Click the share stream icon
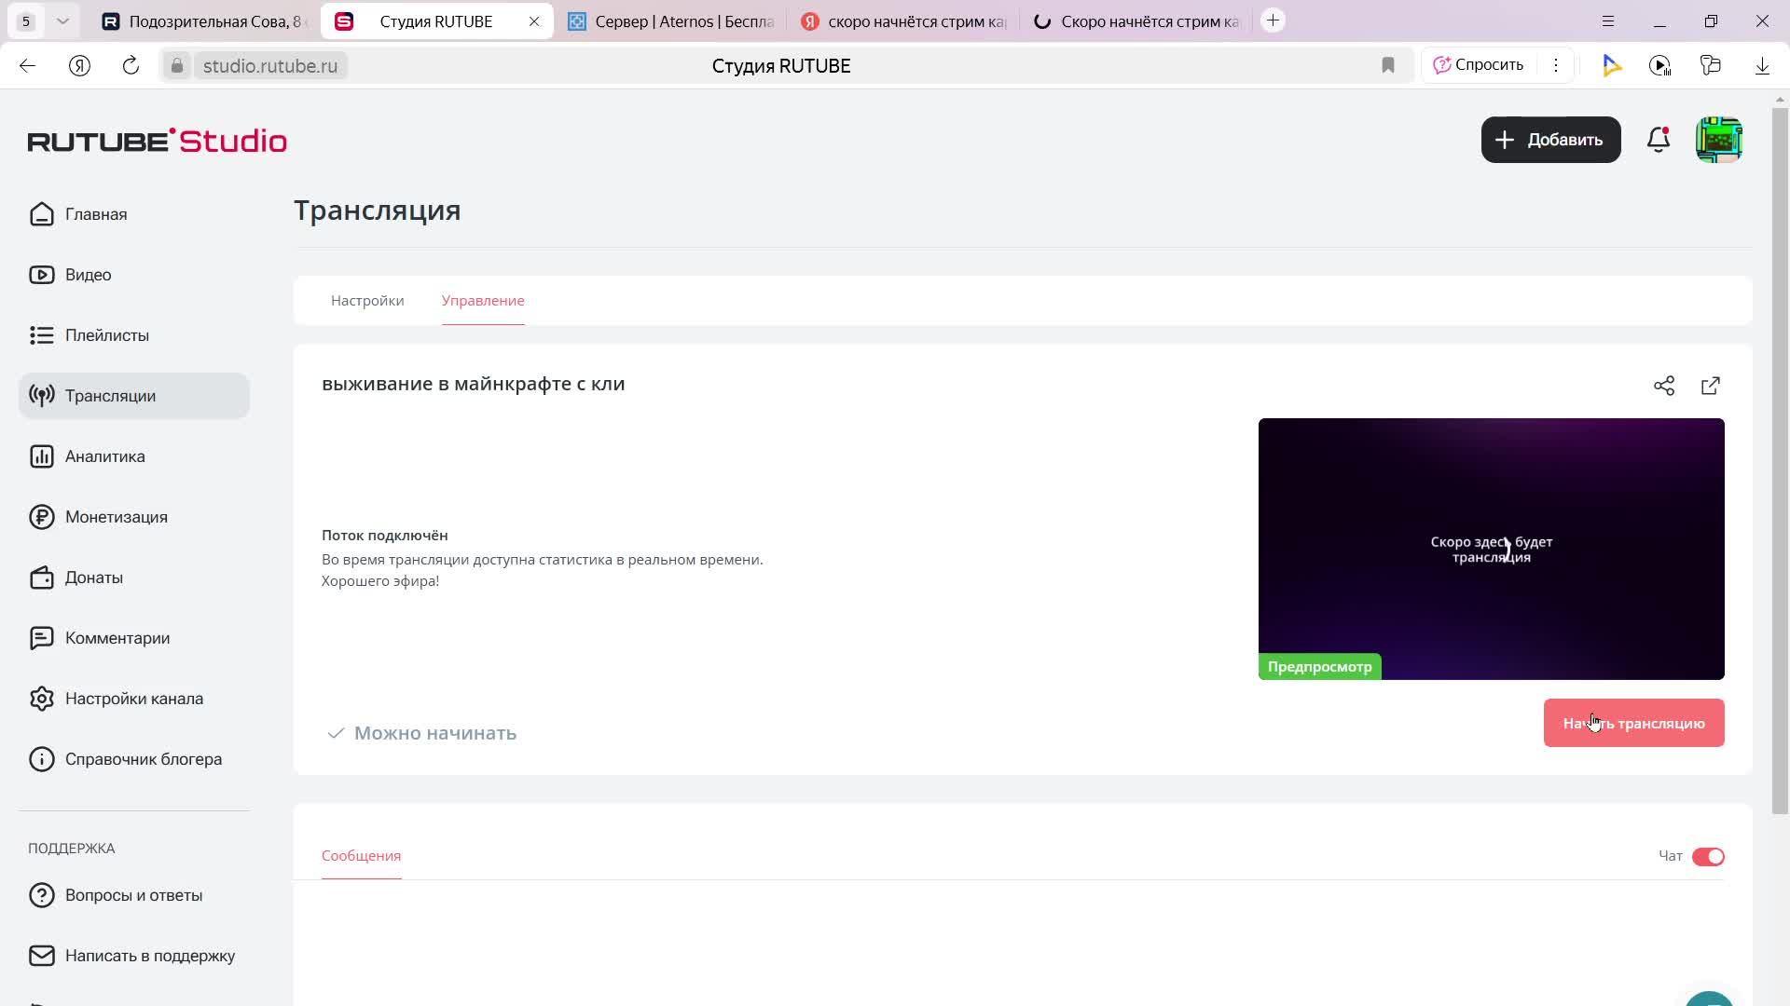This screenshot has width=1790, height=1006. coord(1664,386)
